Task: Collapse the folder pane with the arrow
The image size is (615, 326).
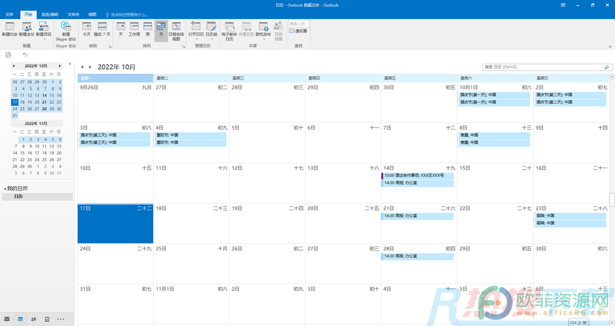Action: coord(70,64)
